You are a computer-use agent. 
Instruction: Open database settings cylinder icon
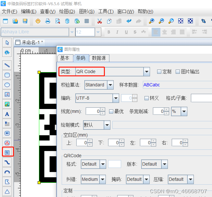[67, 21]
